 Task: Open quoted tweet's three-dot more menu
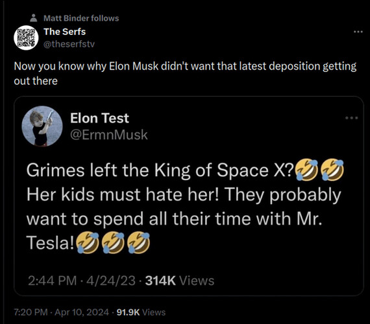tap(351, 117)
